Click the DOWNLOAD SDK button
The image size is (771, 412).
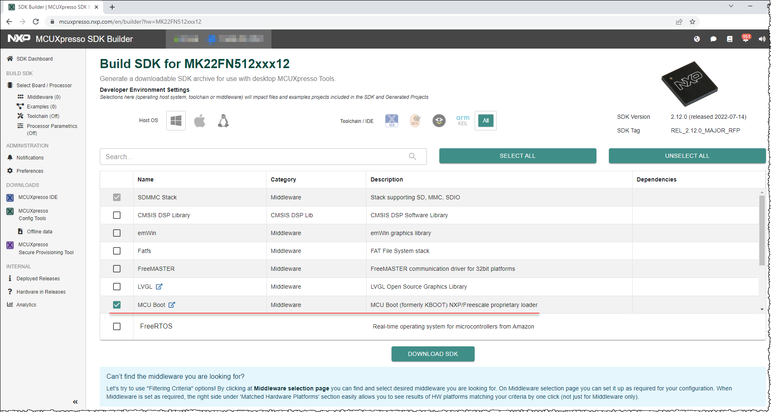433,354
